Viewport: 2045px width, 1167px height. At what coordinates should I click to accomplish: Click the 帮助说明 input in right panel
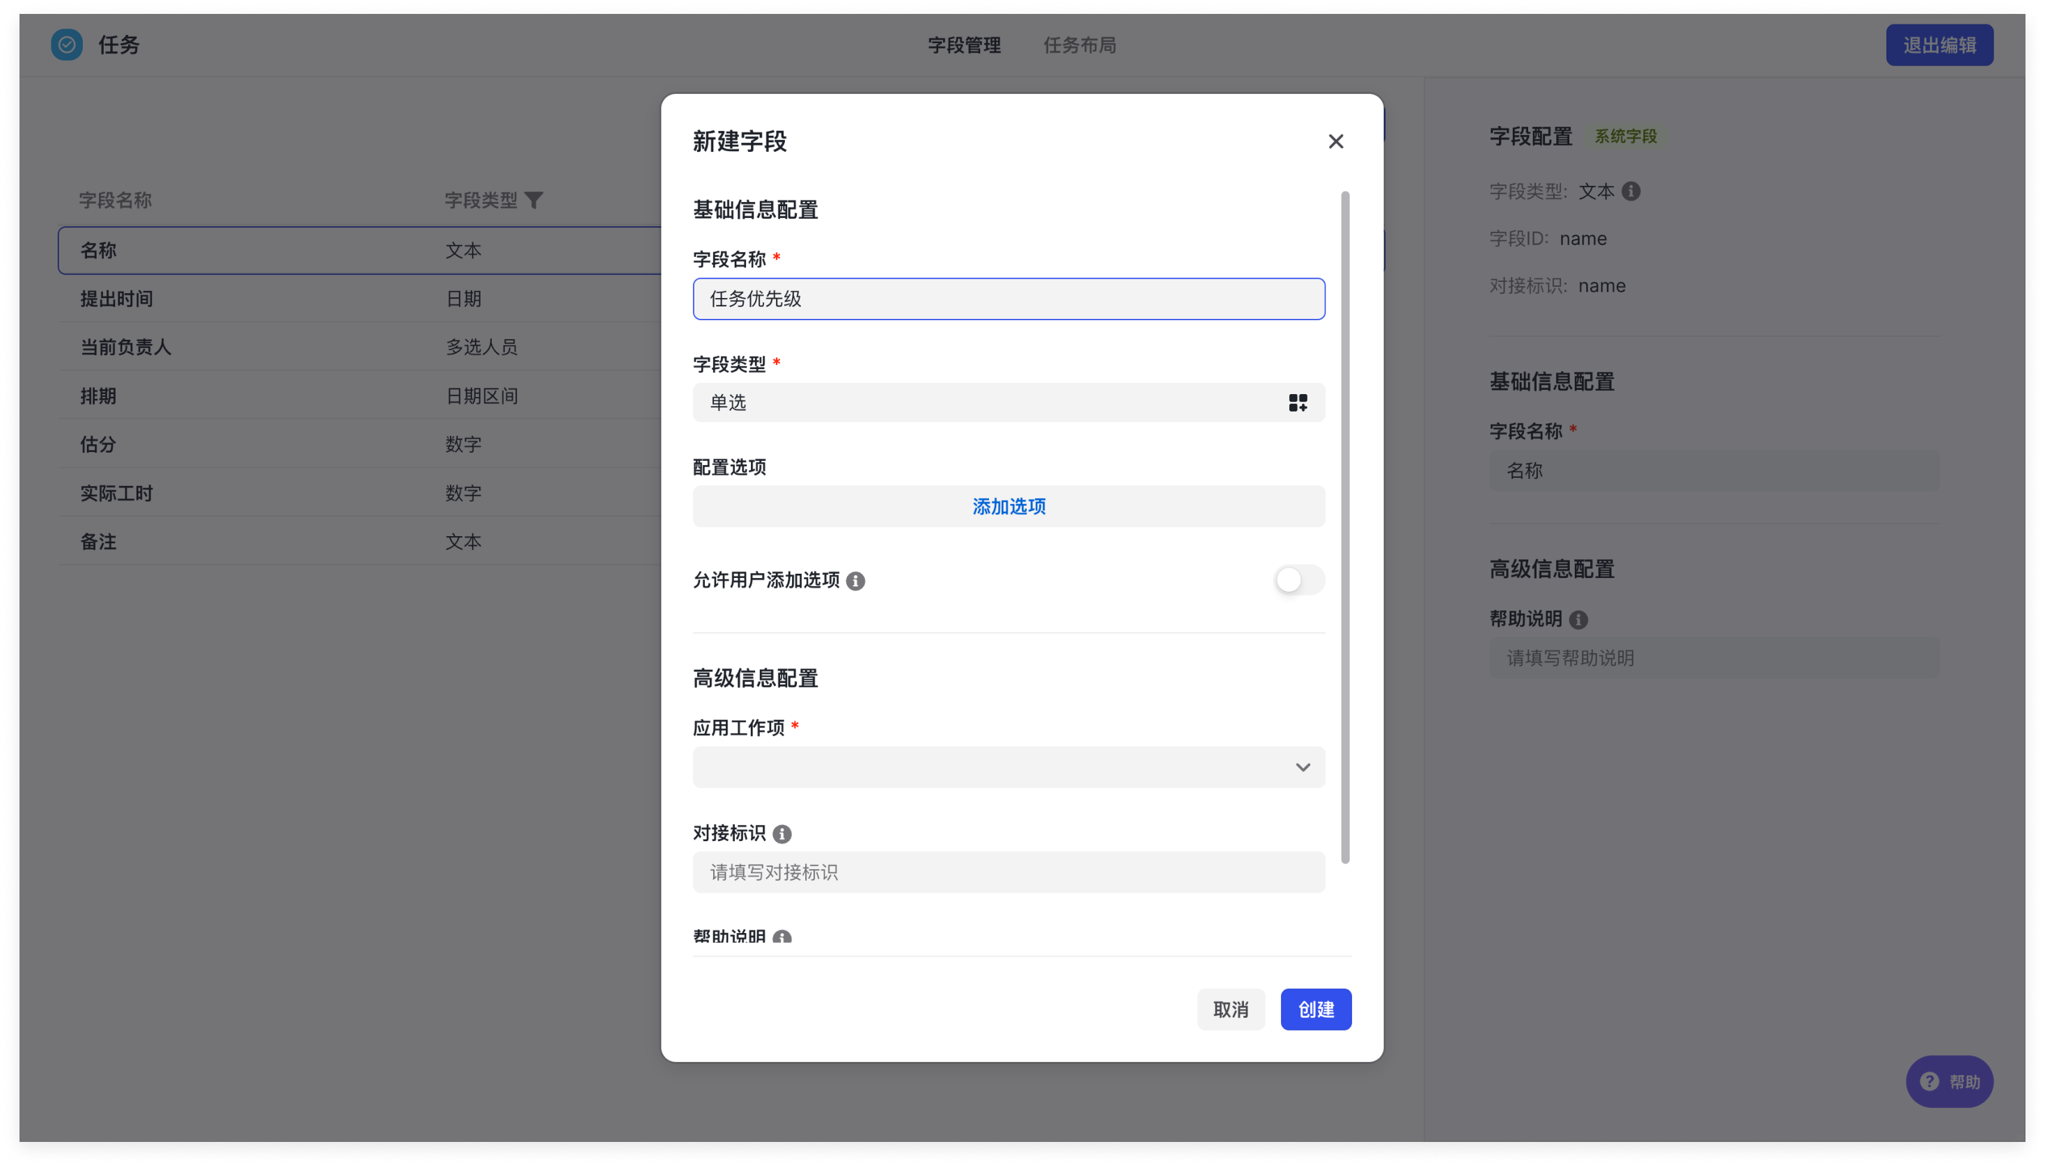(x=1714, y=658)
